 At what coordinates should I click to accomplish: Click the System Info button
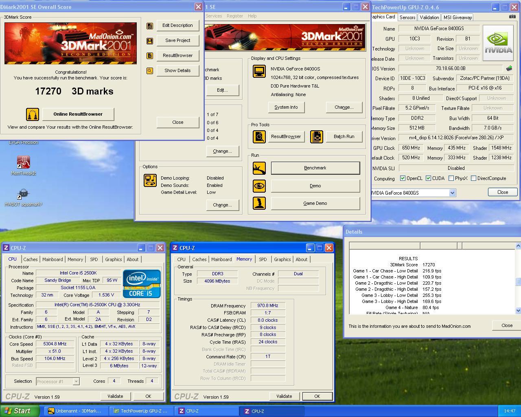[286, 108]
